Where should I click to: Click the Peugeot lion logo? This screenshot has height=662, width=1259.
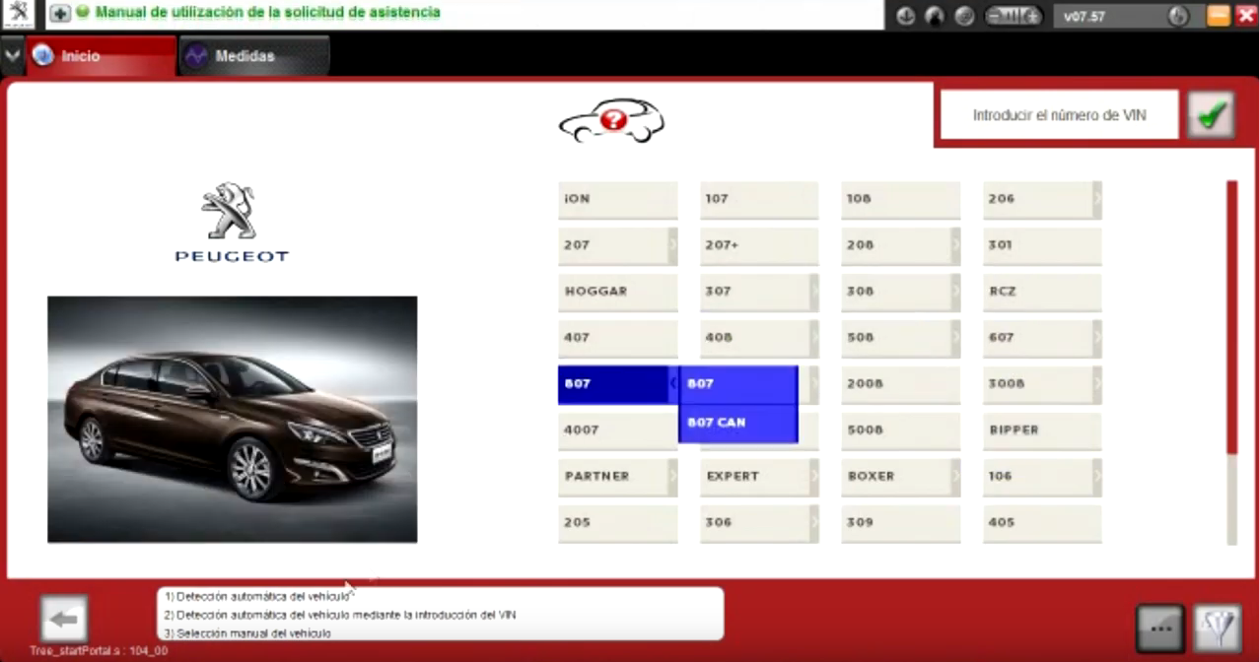pos(231,209)
